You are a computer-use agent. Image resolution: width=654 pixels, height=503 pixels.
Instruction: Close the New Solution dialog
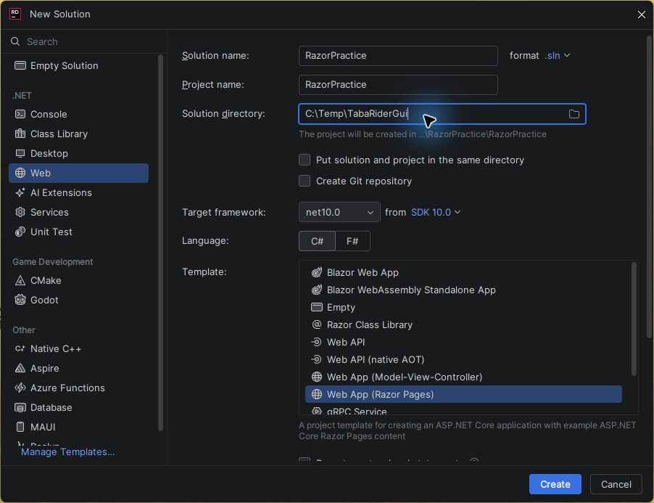(642, 15)
